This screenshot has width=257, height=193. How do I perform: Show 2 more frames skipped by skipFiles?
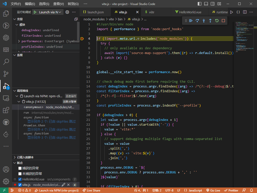point(51,121)
